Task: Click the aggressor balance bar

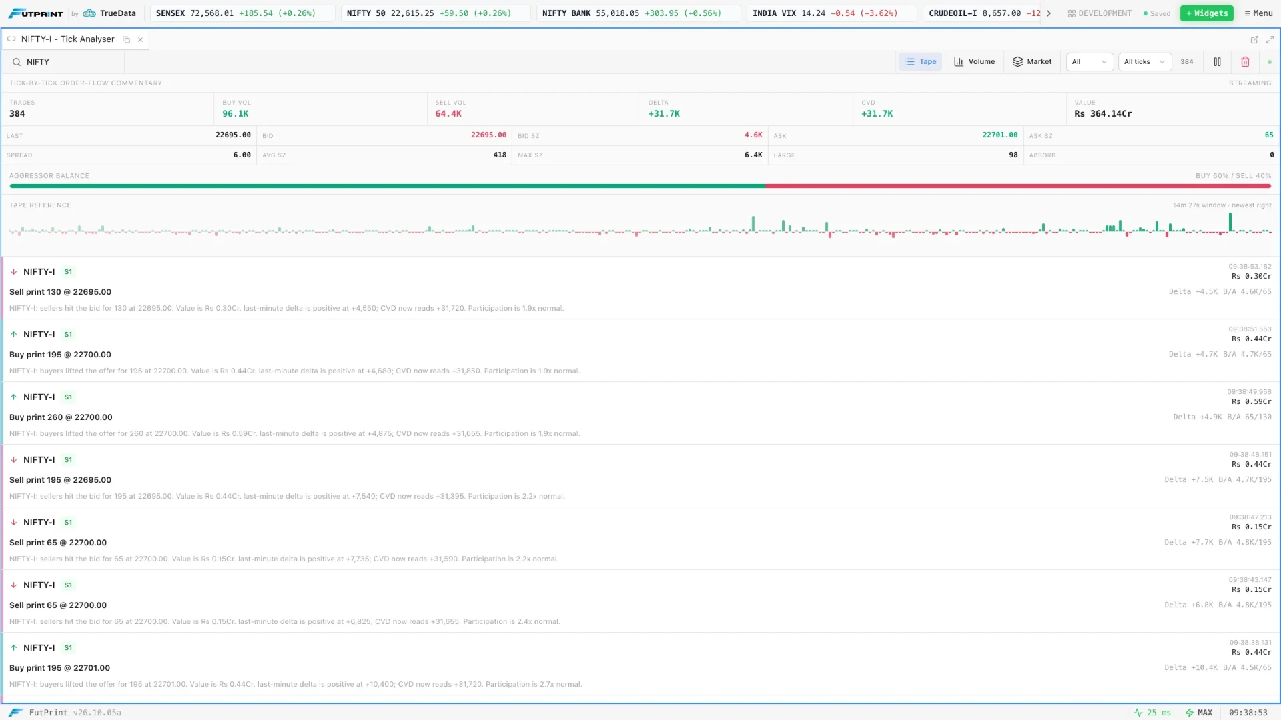Action: (640, 186)
